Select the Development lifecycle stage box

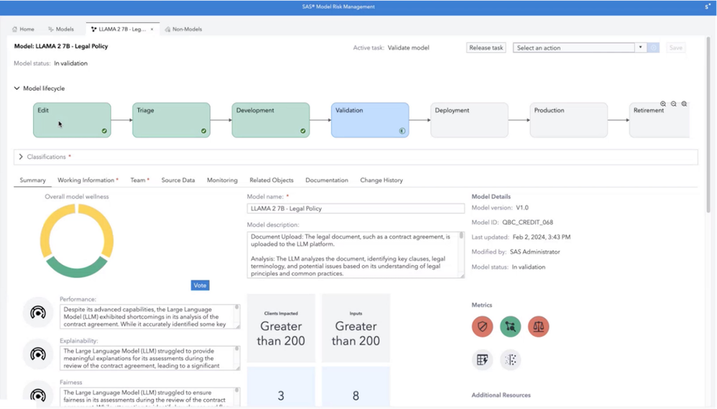pyautogui.click(x=271, y=120)
